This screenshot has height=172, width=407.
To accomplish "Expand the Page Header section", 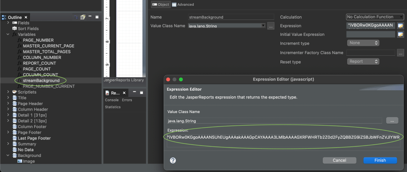I will point(9,104).
